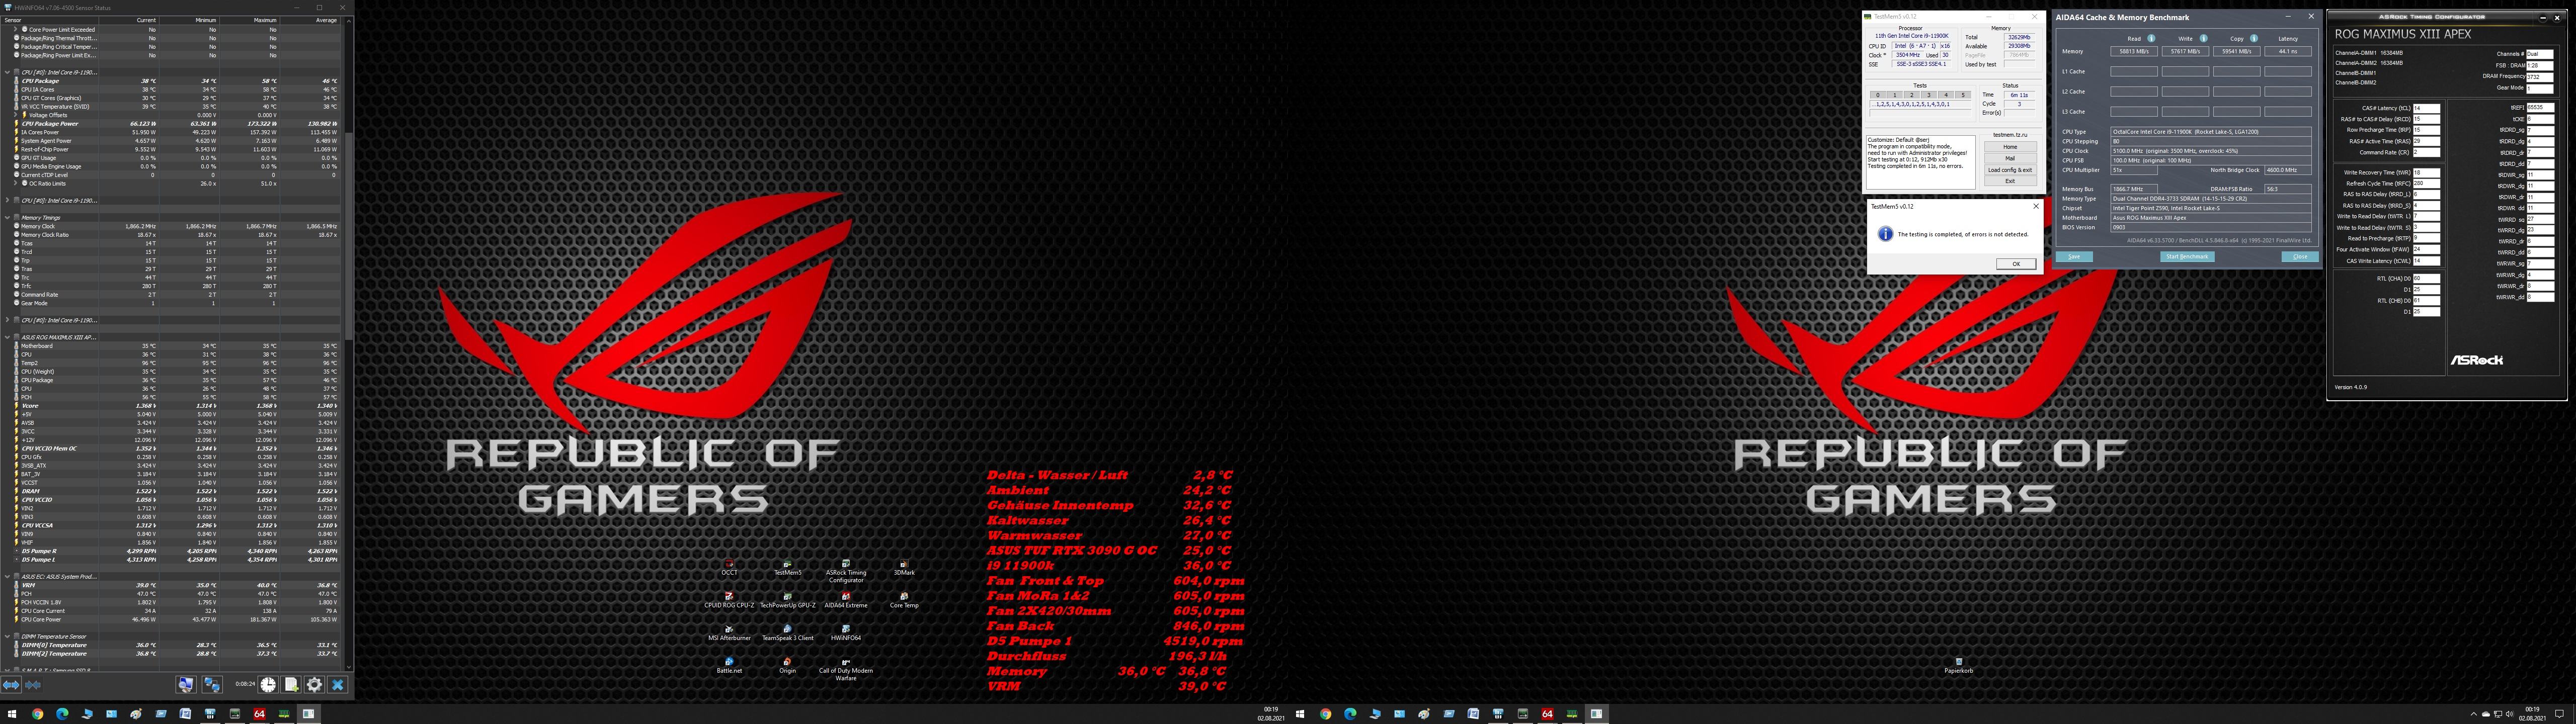Click AIDA64 Copy column info icon
2576x724 pixels.
pos(2253,39)
